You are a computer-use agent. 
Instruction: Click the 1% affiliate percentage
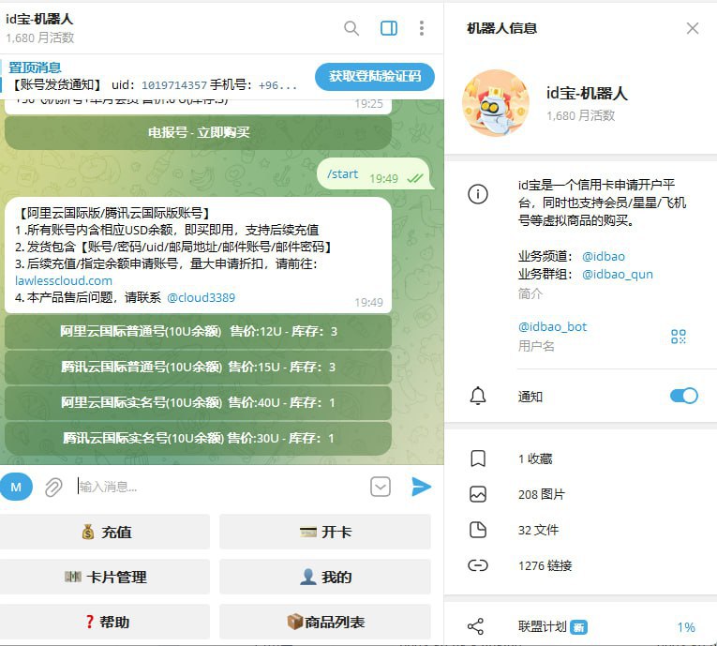point(686,627)
